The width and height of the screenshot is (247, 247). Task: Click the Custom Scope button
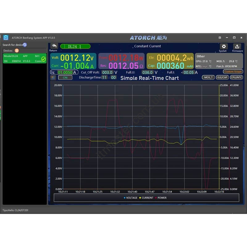pos(233,72)
